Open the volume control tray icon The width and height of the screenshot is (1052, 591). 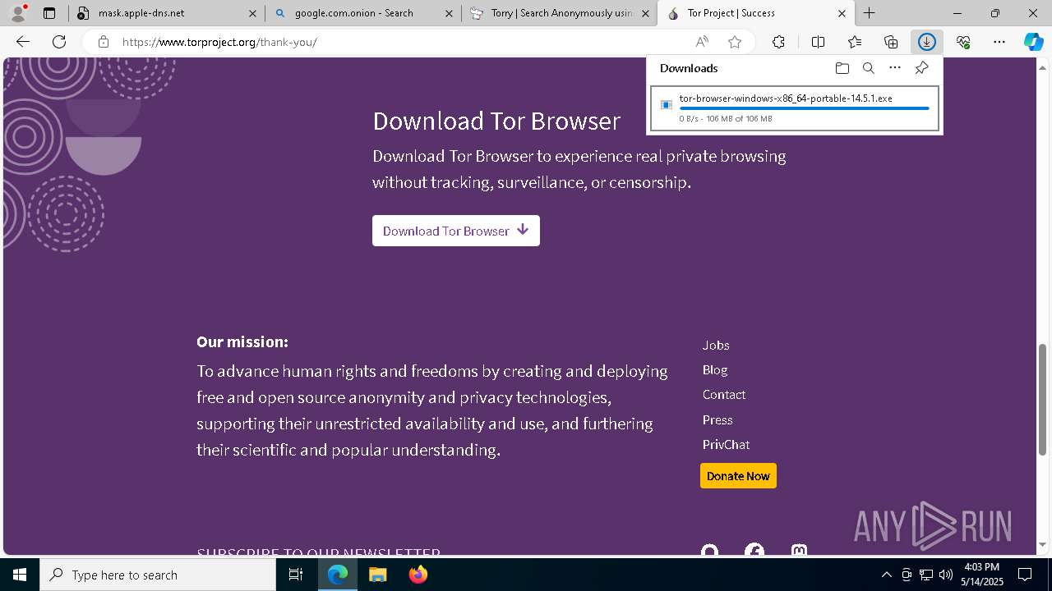coord(946,575)
